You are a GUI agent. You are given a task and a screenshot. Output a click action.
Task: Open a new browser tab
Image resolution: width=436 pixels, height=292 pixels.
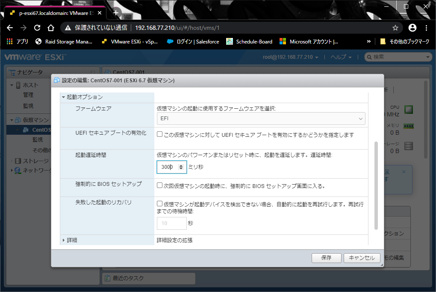[x=116, y=13]
